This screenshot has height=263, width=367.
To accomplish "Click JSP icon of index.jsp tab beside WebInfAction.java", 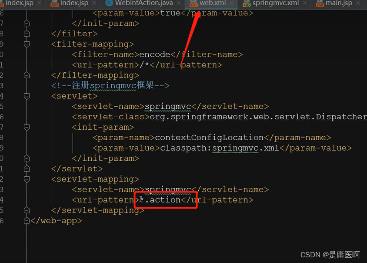I will pos(54,3).
